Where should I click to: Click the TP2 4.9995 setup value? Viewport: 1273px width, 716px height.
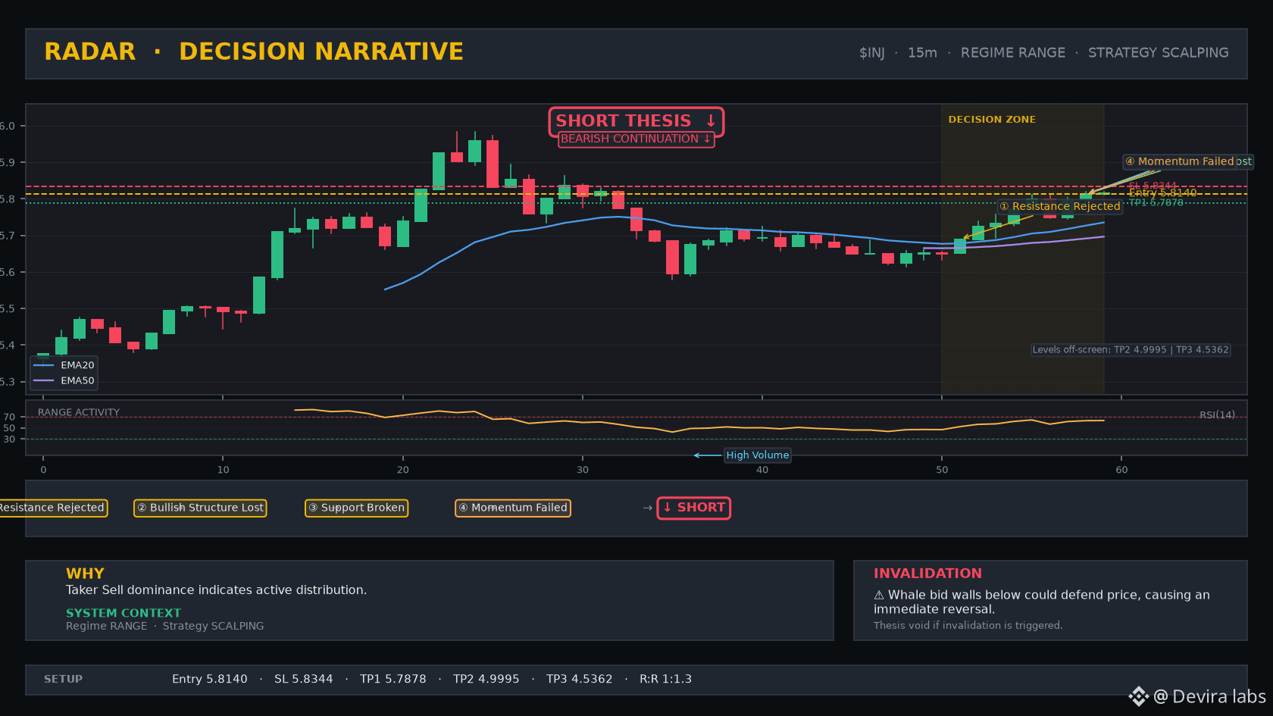point(486,679)
